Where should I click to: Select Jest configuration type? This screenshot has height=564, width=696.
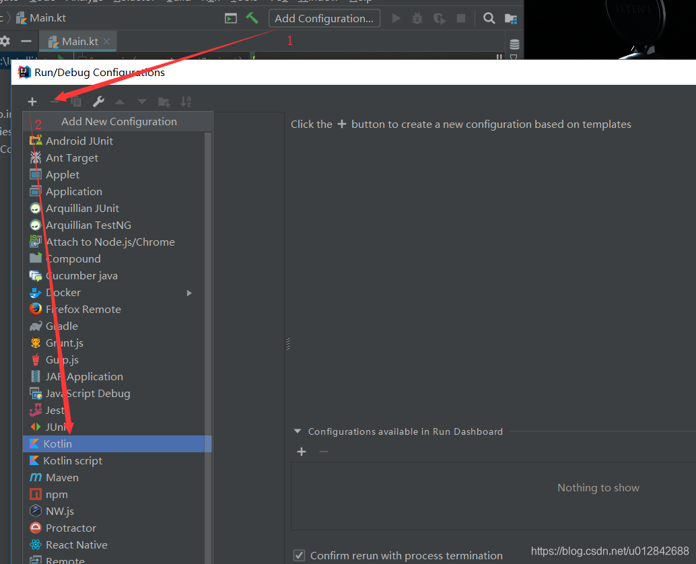tap(114, 411)
